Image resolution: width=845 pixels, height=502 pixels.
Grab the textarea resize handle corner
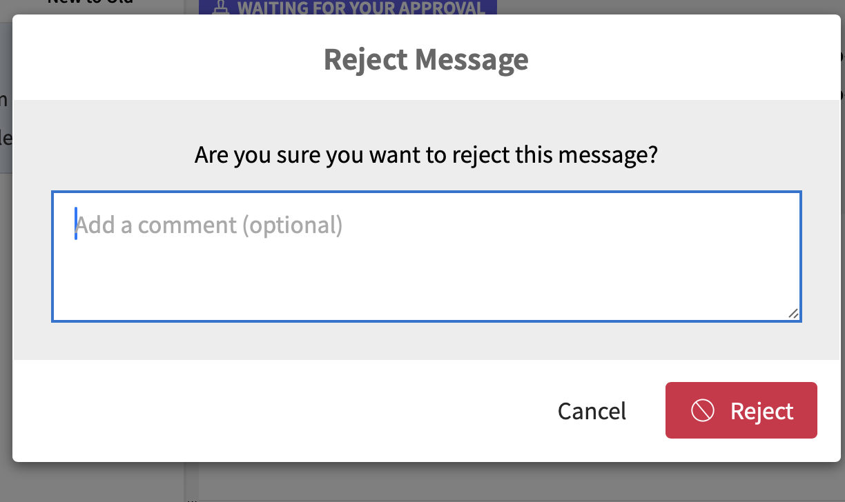coord(793,313)
